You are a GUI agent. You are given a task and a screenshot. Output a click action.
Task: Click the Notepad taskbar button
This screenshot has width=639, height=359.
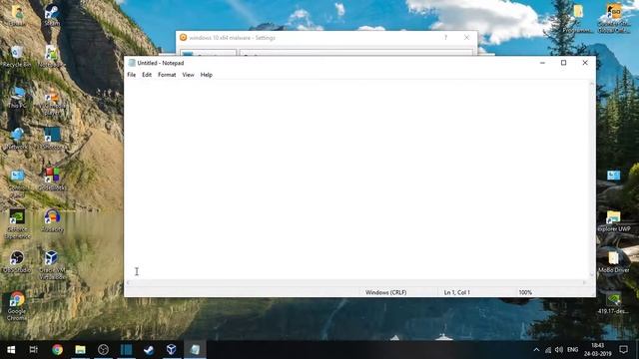(195, 350)
